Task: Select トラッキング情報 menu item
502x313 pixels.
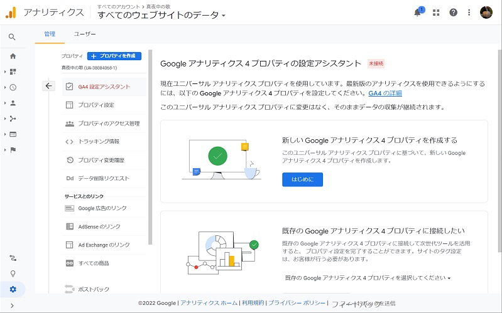Action: click(104, 142)
